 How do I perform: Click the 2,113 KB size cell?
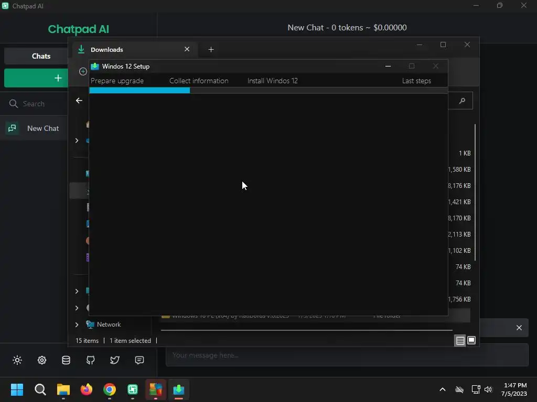tap(459, 234)
